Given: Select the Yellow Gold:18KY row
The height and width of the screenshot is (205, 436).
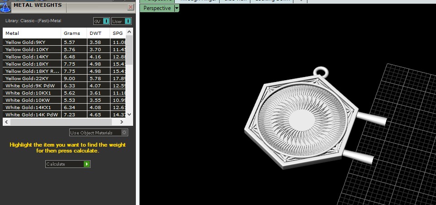Looking at the screenshot, I should pos(64,64).
